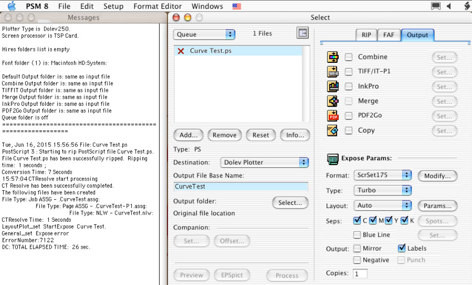
Task: Click the volume icon in the menu bar
Action: tap(449, 6)
